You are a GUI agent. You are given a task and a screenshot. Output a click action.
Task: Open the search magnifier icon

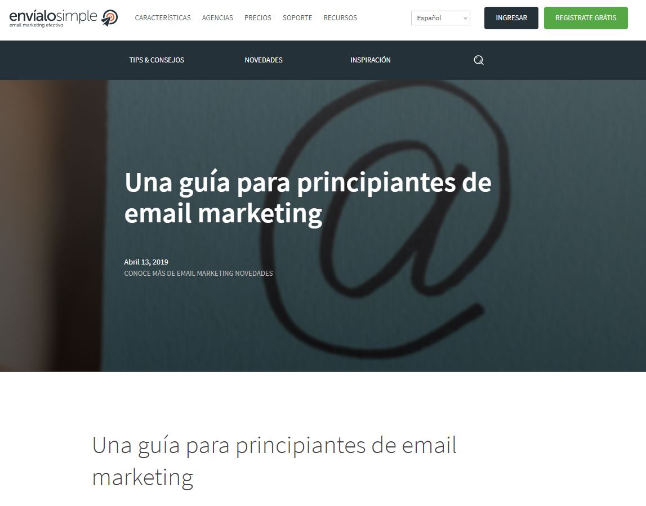coord(478,60)
